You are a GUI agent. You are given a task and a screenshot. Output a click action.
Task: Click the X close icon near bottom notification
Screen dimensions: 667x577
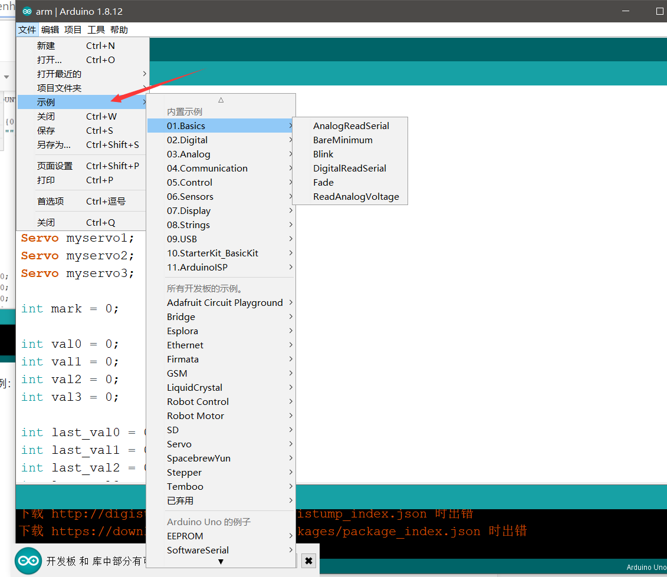(308, 561)
